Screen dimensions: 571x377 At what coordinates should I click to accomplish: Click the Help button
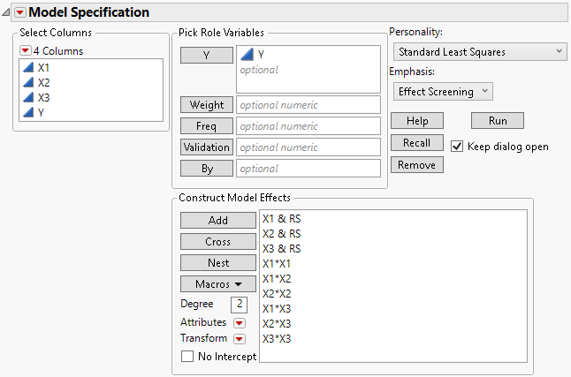click(x=417, y=120)
